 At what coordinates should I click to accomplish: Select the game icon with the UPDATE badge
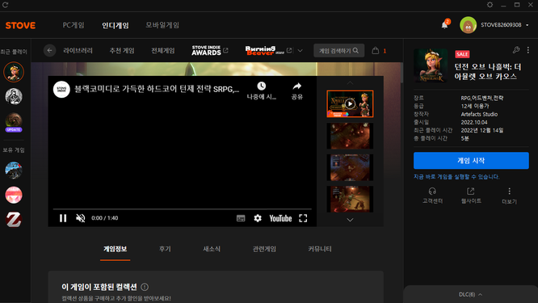[x=14, y=122]
